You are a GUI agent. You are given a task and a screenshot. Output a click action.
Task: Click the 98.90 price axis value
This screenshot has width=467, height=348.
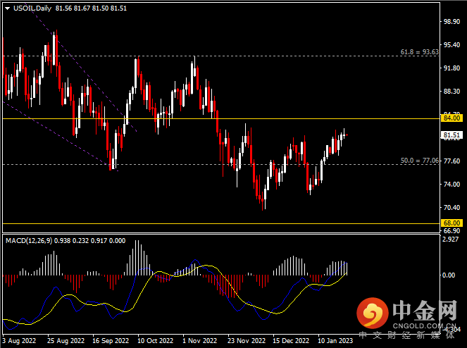[x=452, y=21]
